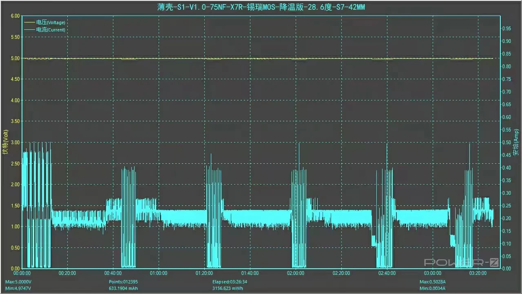Click the yellow Voltage legend line marker
This screenshot has height=294, width=522.
[x=29, y=22]
